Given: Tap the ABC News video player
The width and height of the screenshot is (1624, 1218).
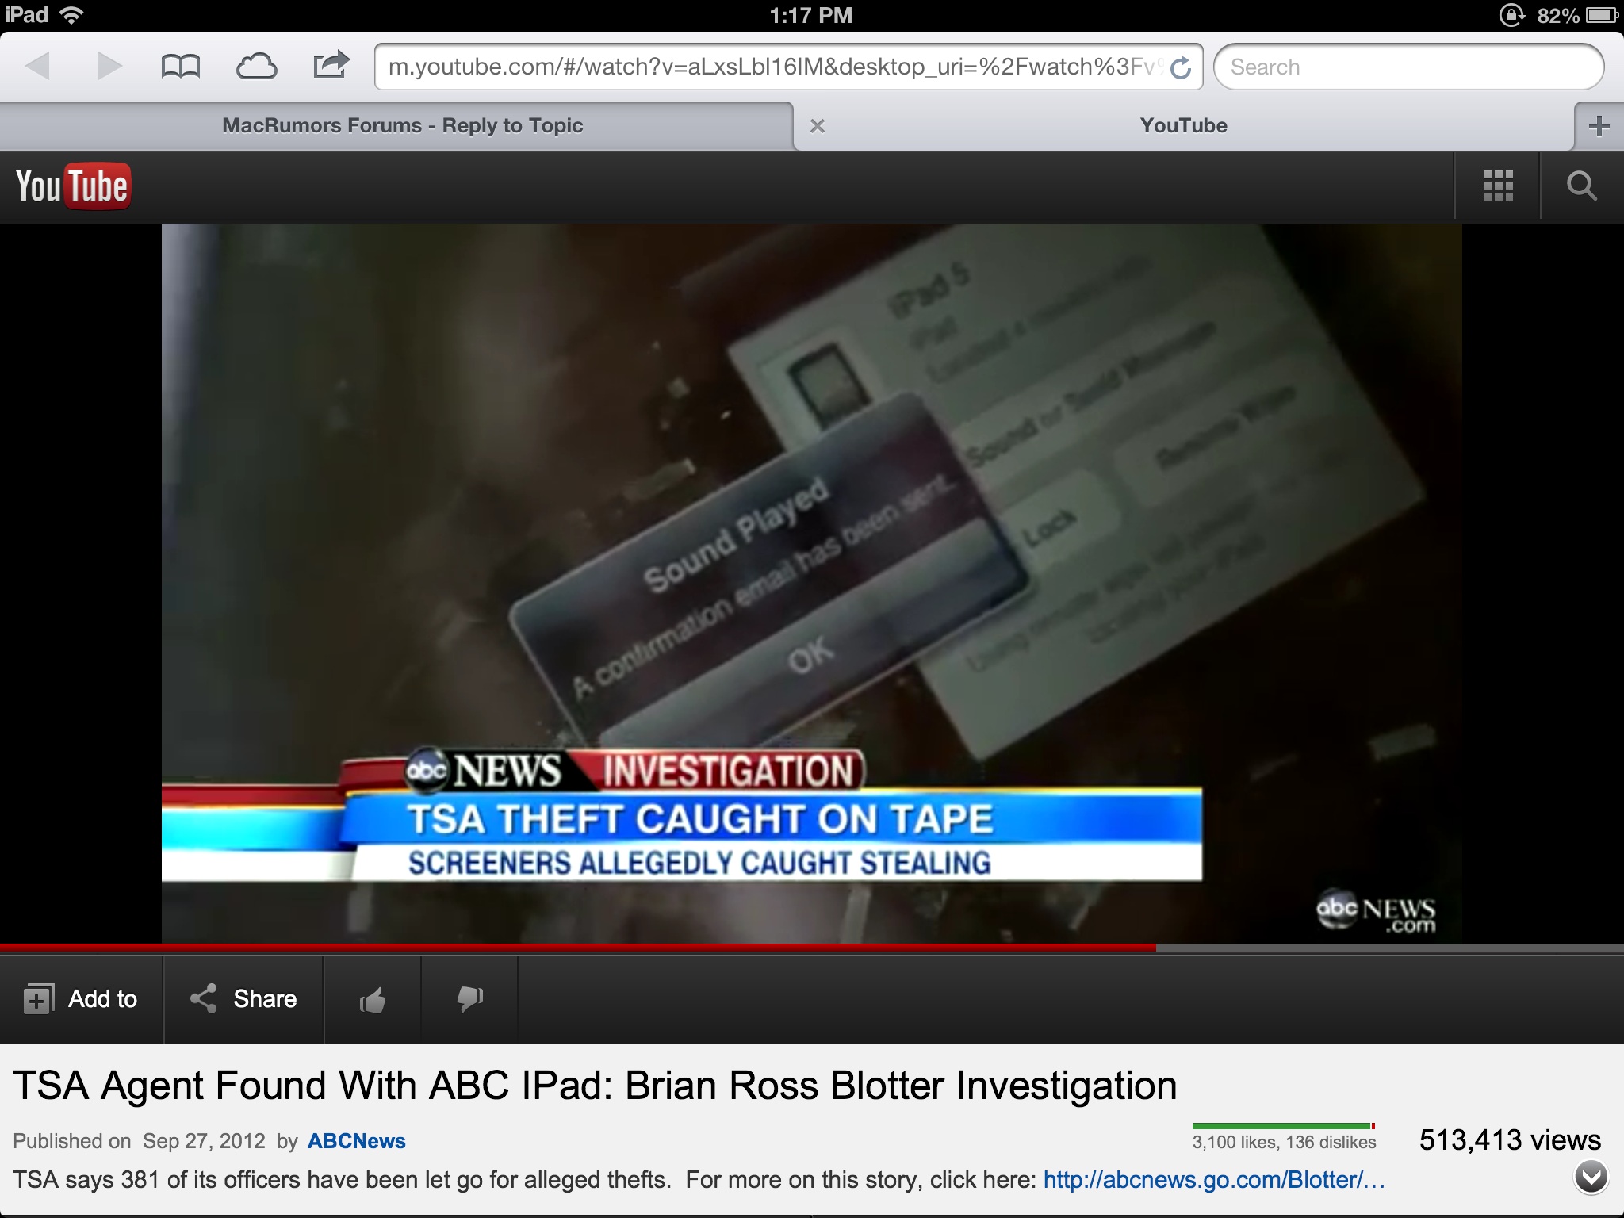Looking at the screenshot, I should [812, 583].
